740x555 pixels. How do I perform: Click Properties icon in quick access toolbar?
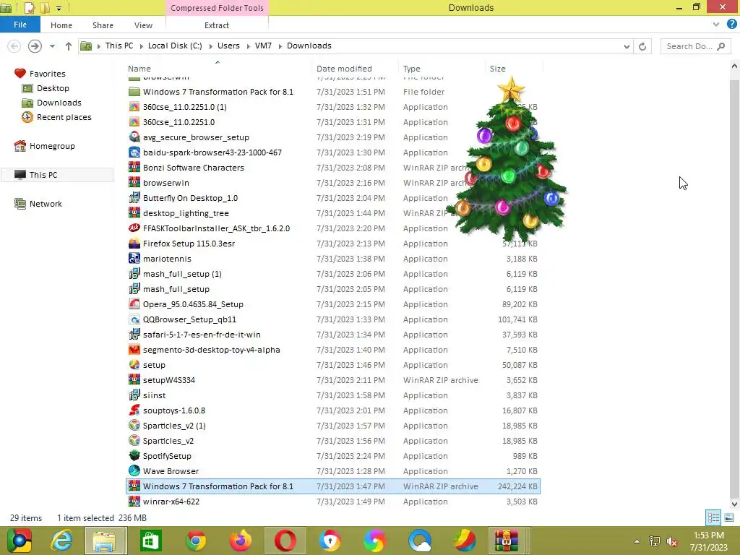coord(29,7)
